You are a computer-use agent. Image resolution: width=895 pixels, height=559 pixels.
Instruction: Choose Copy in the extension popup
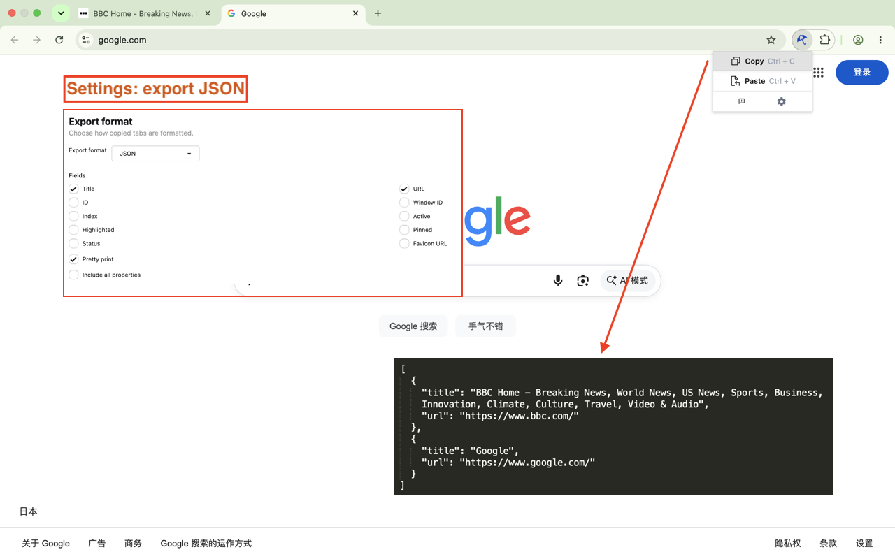[762, 61]
